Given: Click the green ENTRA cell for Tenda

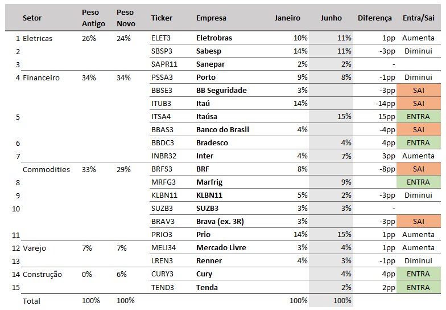Looking at the screenshot, I should click(x=419, y=287).
